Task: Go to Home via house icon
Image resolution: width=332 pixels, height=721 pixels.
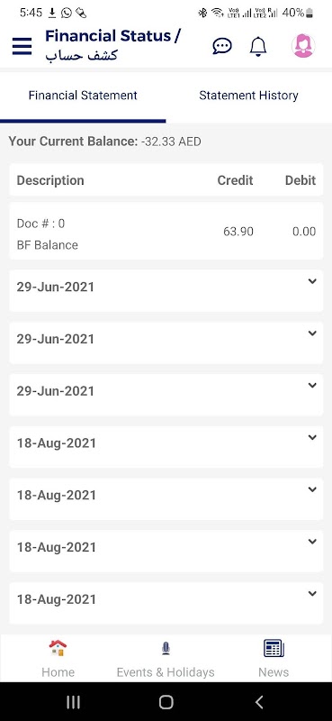Action: click(58, 648)
